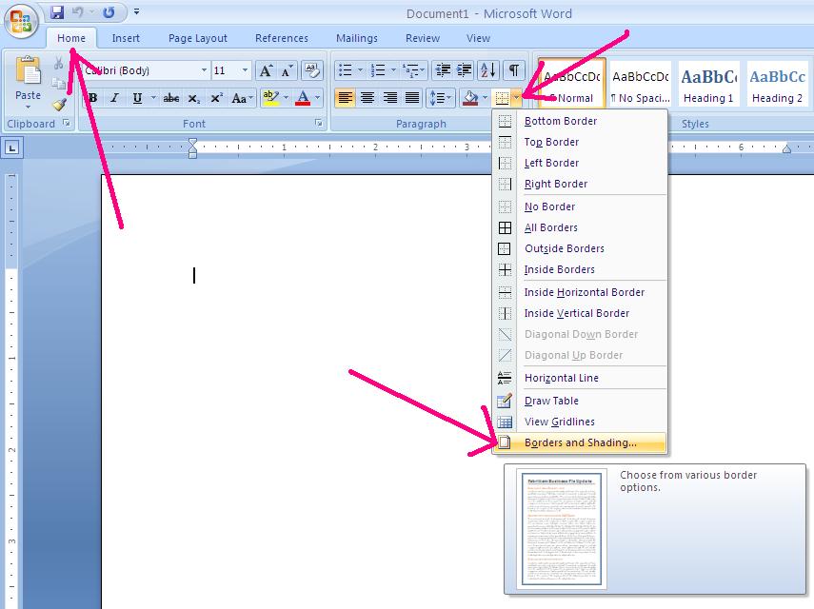The width and height of the screenshot is (814, 609).
Task: Expand the font color dropdown arrow
Action: point(316,98)
